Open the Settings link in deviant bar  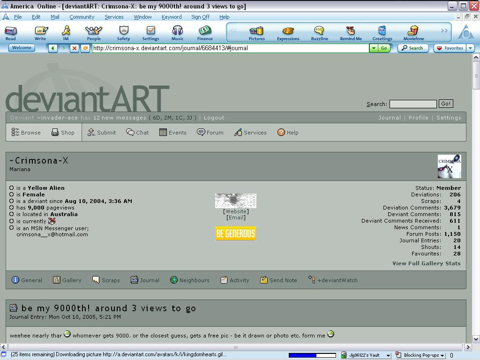click(x=449, y=118)
